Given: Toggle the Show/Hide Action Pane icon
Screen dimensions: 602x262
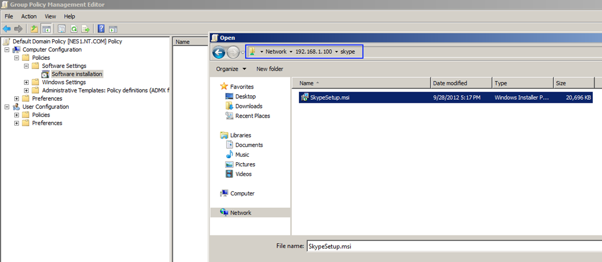Looking at the screenshot, I should point(113,29).
